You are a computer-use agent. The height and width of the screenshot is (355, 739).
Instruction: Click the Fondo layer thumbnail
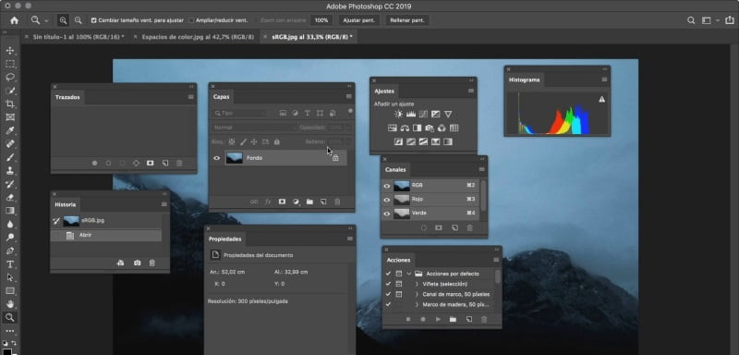pyautogui.click(x=235, y=158)
